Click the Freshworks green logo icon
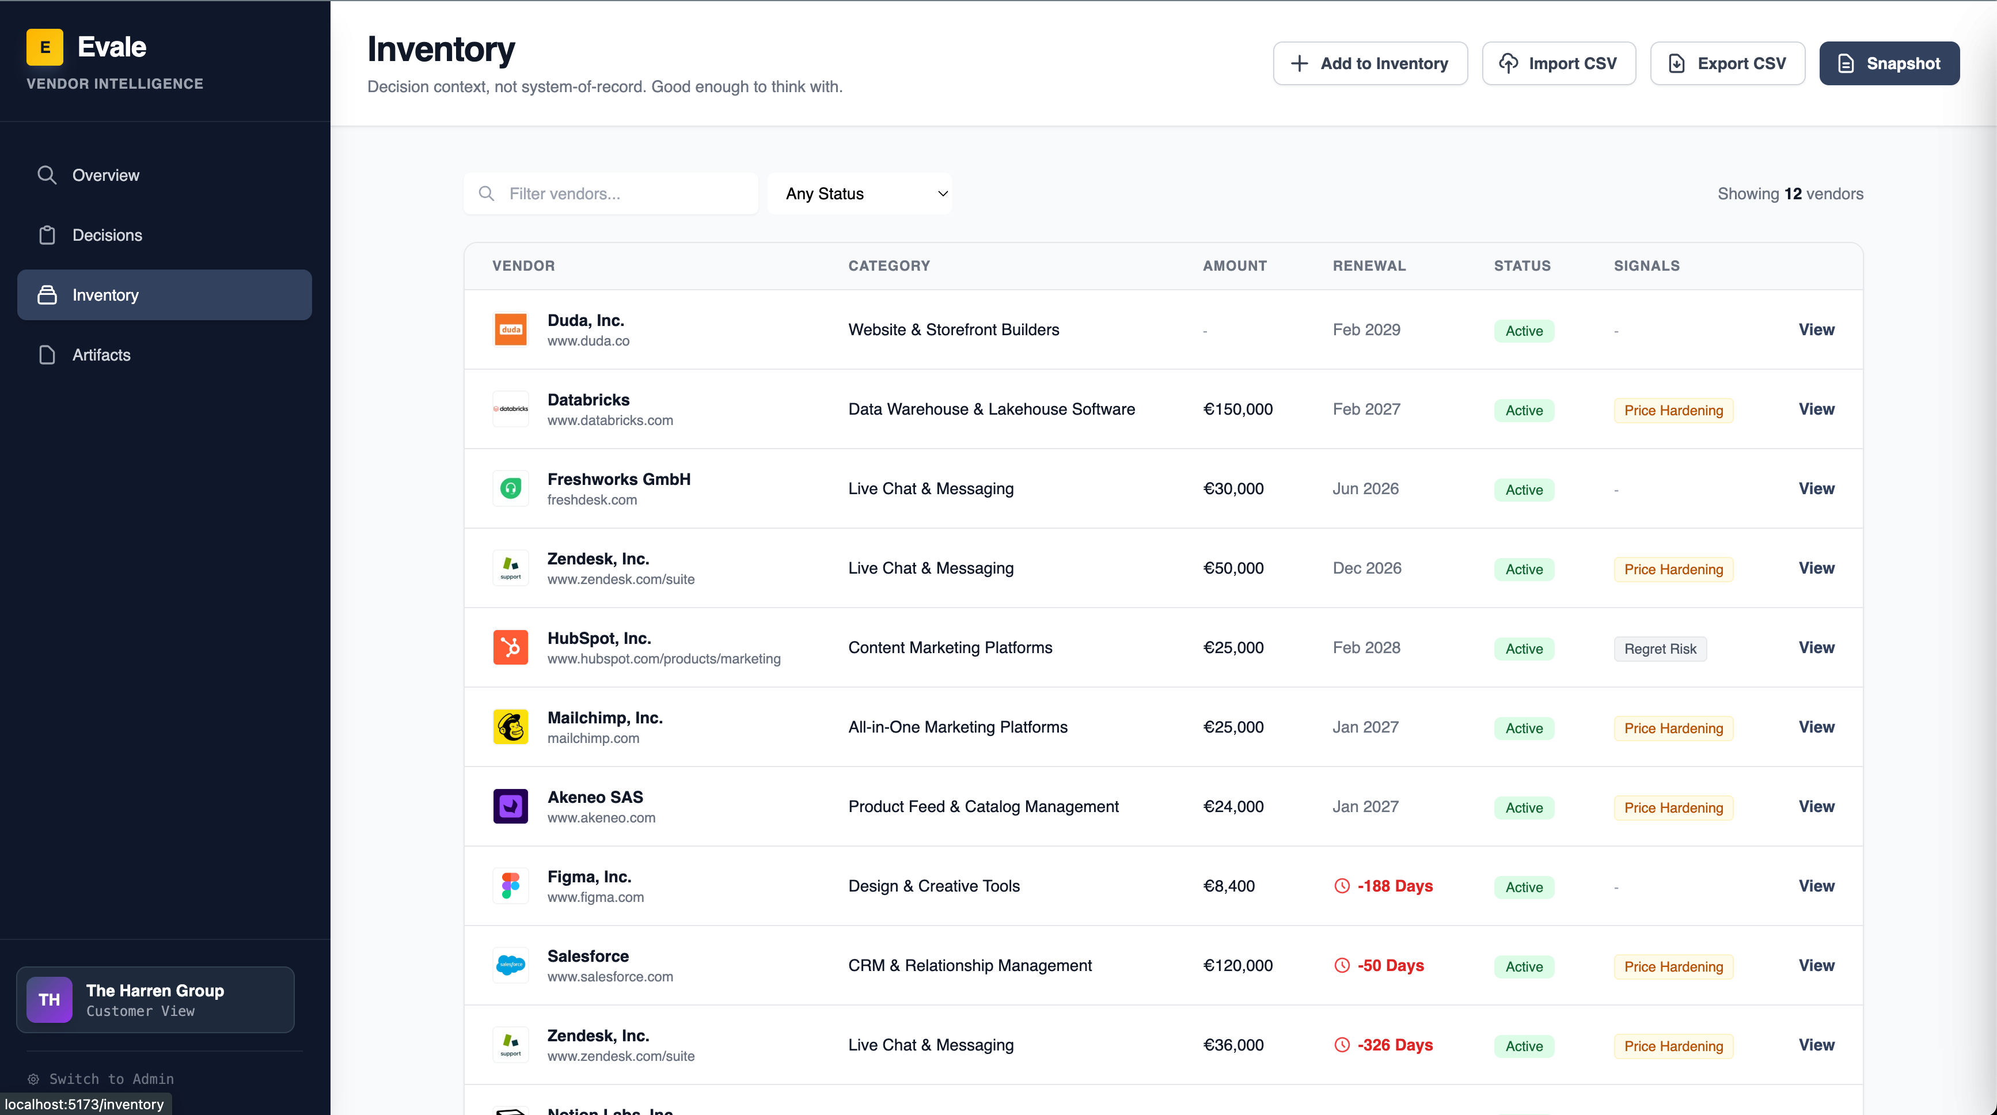 pos(510,488)
